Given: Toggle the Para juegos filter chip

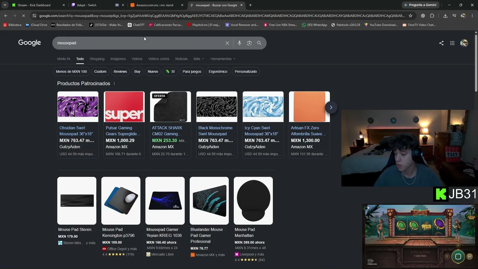Looking at the screenshot, I should pos(192,71).
